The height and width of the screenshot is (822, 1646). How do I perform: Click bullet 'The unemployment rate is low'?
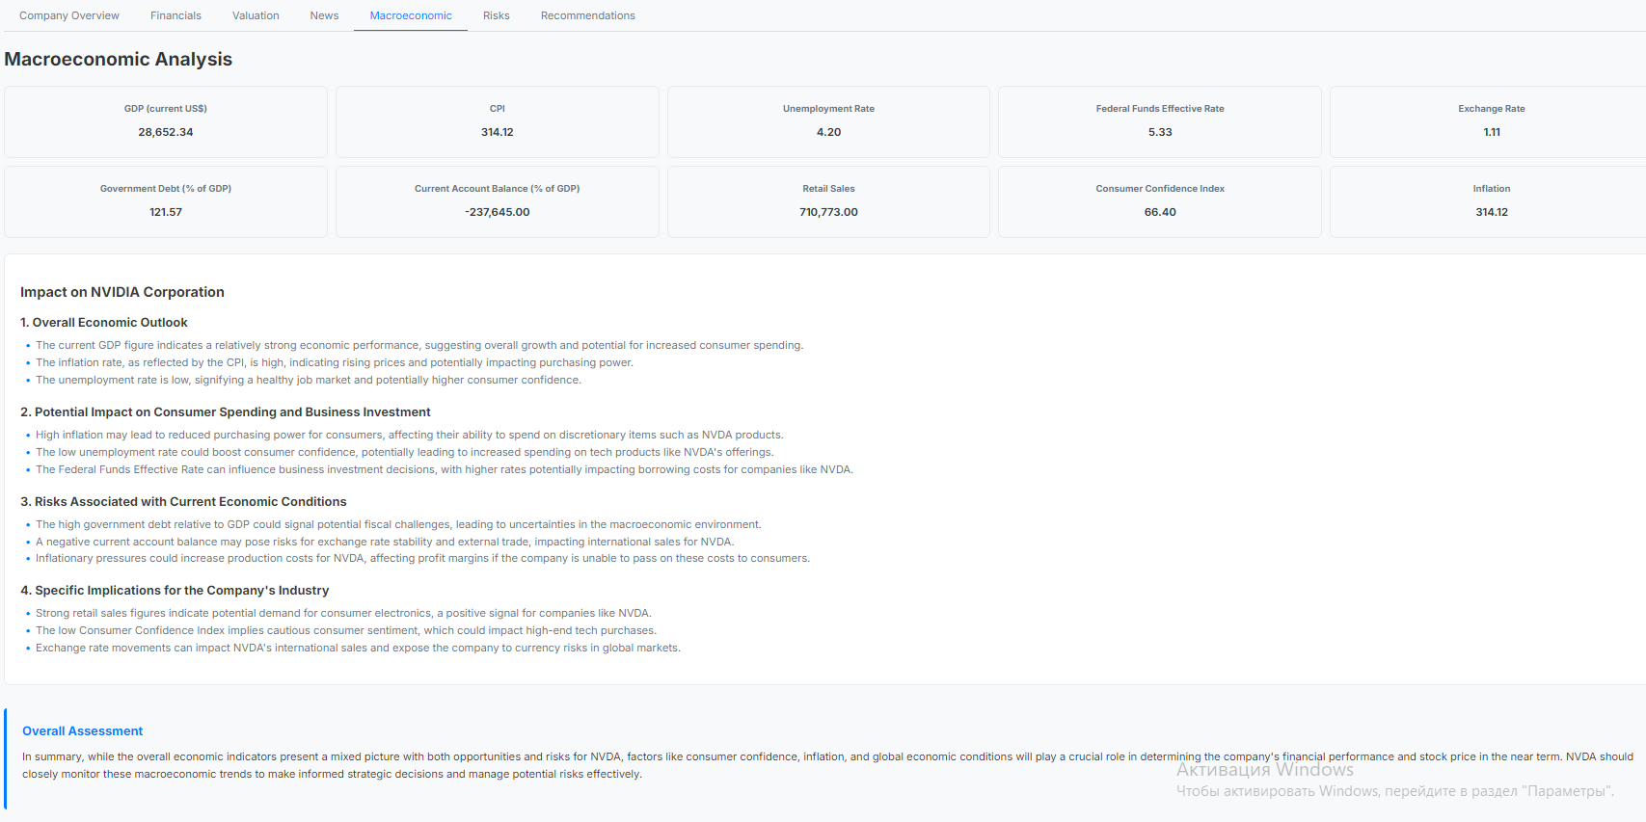pyautogui.click(x=309, y=380)
